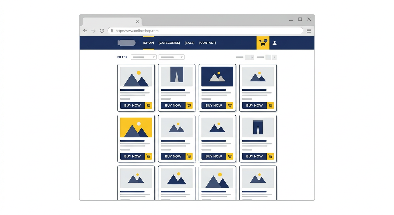Click BUY NOW under the slate-blue flared garment
The width and height of the screenshot is (394, 215).
click(x=173, y=106)
